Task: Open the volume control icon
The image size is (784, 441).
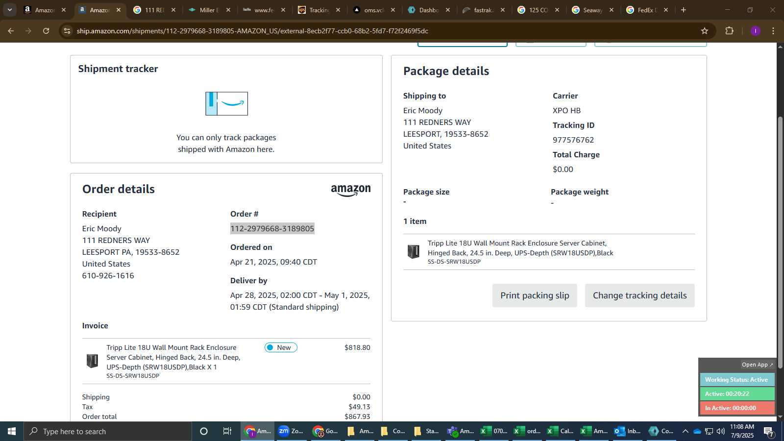Action: pos(721,431)
